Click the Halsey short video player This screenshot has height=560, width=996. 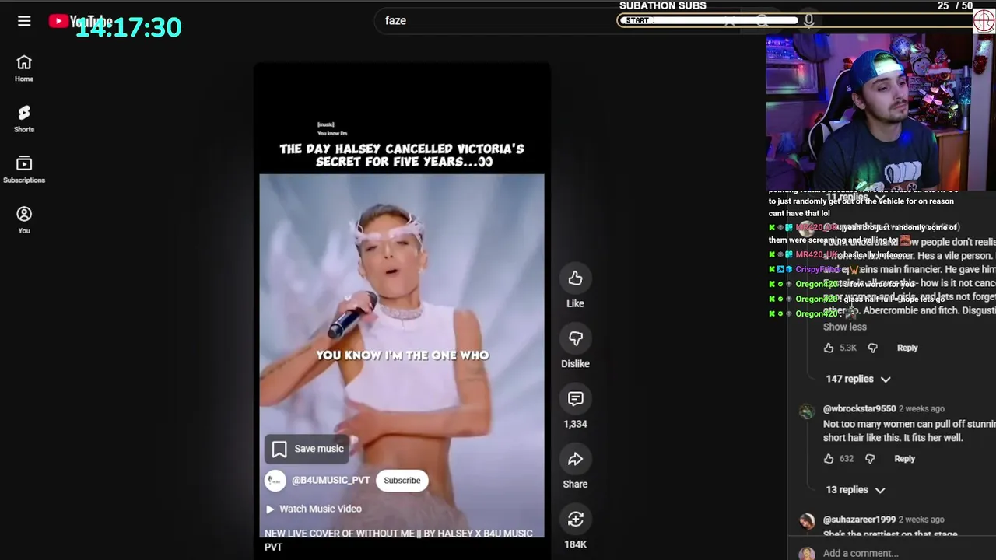tap(402, 311)
